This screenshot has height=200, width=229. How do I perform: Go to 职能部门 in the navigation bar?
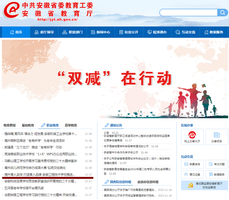[x=72, y=32]
